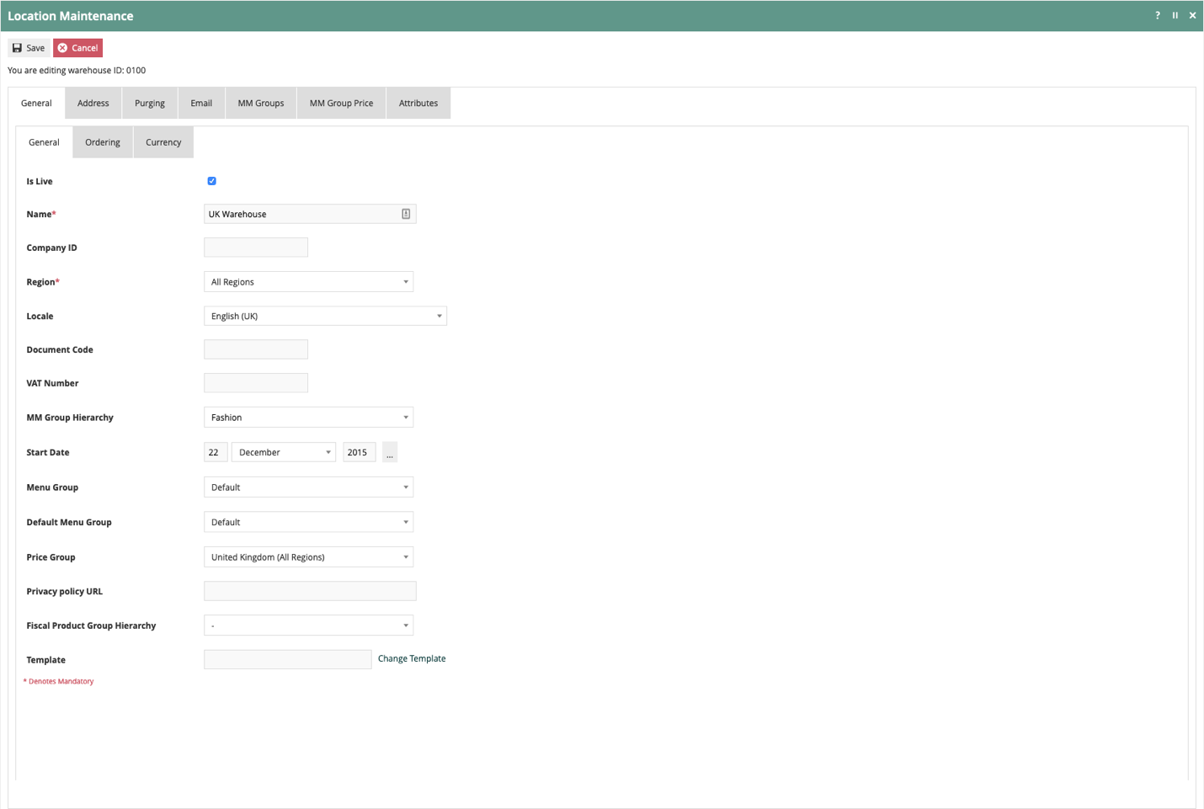Image resolution: width=1204 pixels, height=809 pixels.
Task: Click the Save button
Action: tap(29, 48)
